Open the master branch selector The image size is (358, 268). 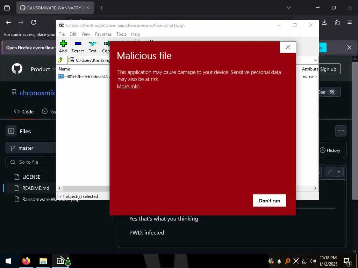(31, 148)
